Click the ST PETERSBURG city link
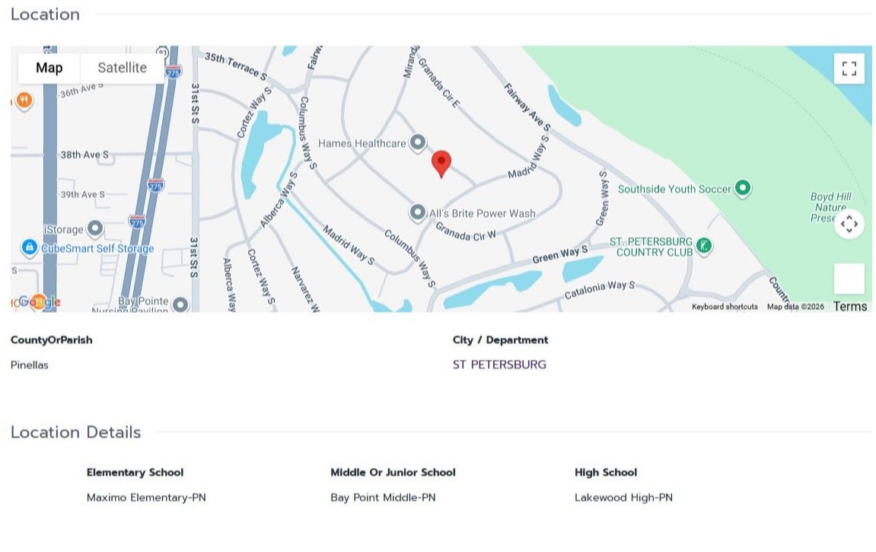The height and width of the screenshot is (552, 876). 499,365
